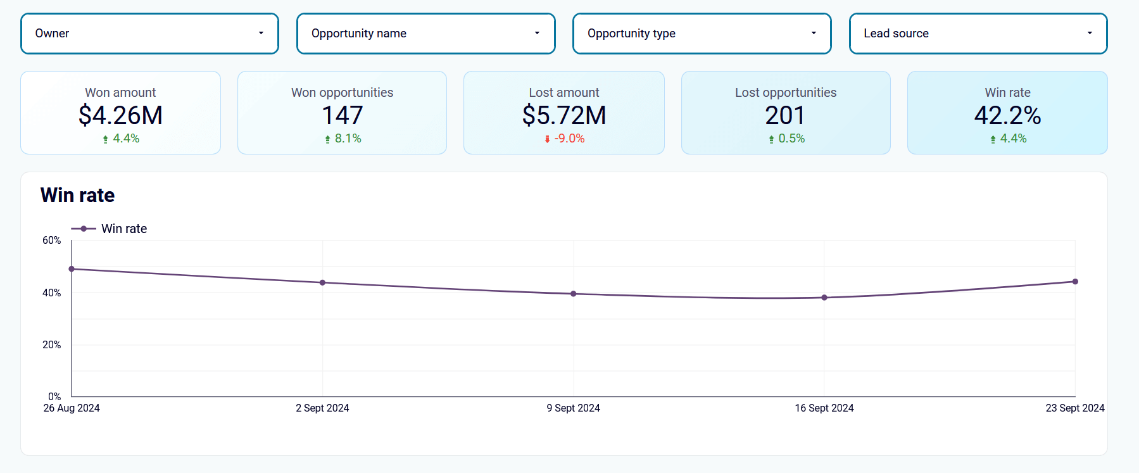The height and width of the screenshot is (473, 1139).
Task: Open the Opportunity type dropdown
Action: point(702,34)
